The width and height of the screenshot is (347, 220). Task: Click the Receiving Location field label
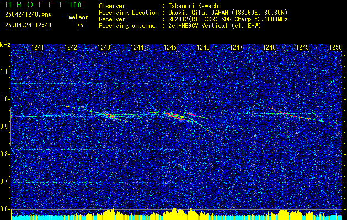pos(129,13)
